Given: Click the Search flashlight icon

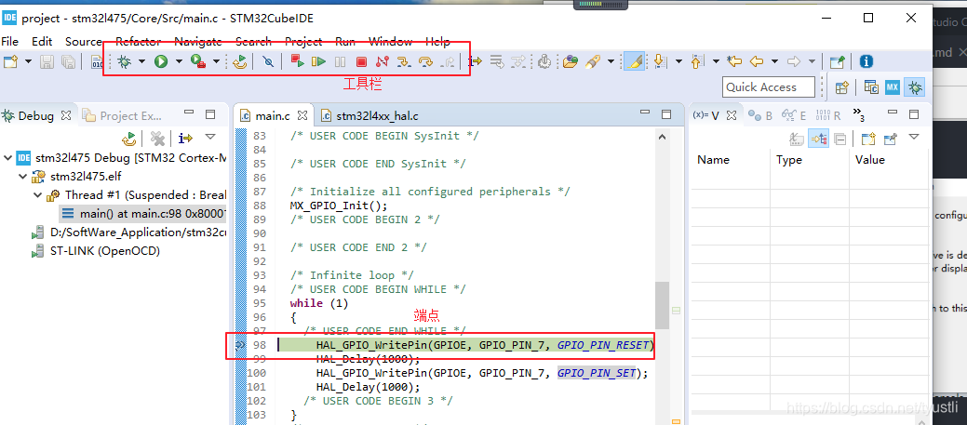Looking at the screenshot, I should click(593, 61).
